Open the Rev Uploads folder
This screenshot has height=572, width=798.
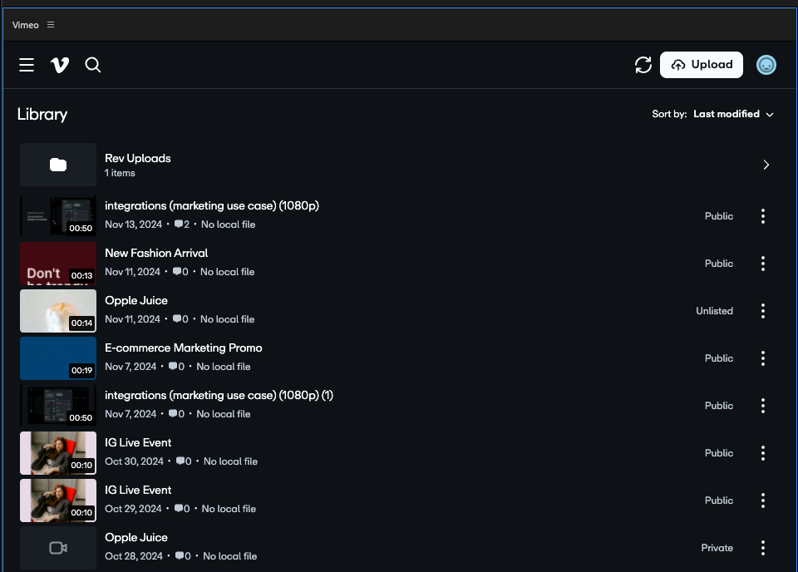[x=138, y=158]
